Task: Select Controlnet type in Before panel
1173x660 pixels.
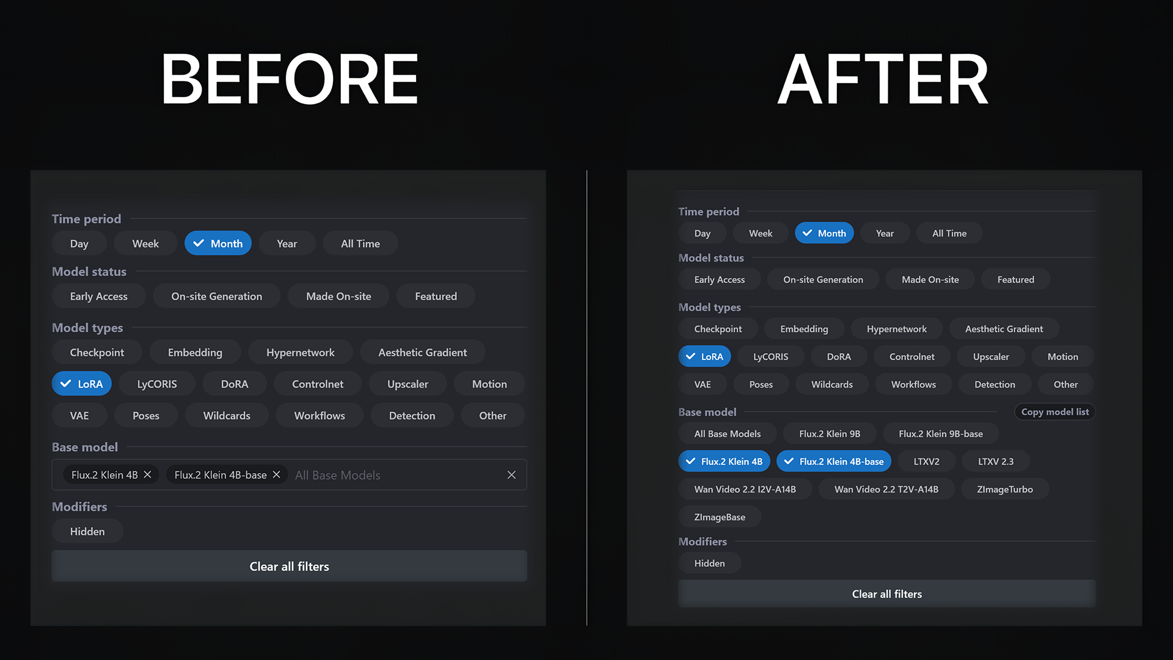Action: (318, 384)
